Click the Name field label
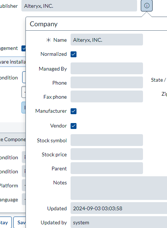 (x=60, y=40)
